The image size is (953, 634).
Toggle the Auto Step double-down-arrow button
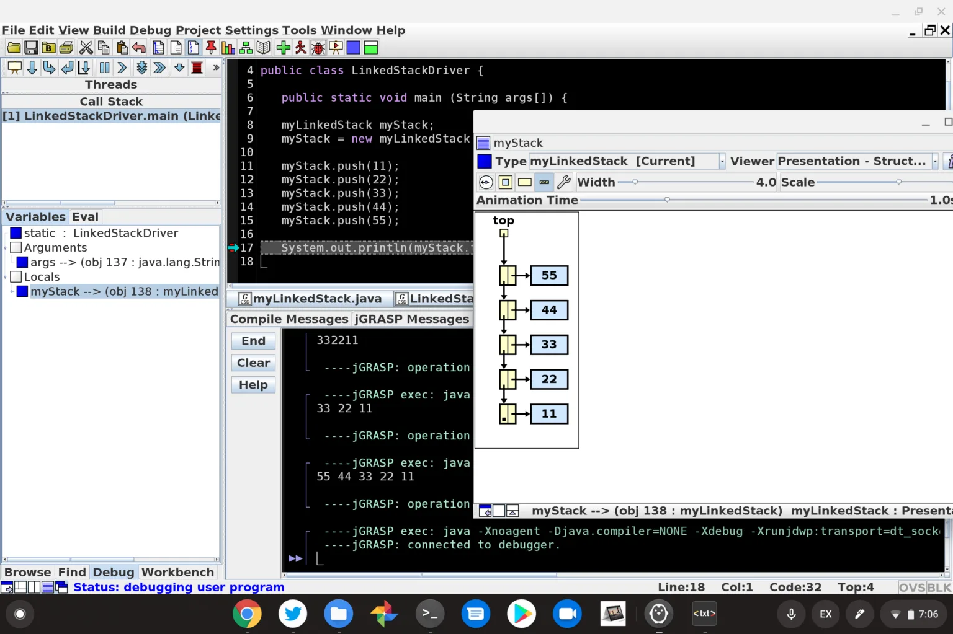[x=141, y=68]
